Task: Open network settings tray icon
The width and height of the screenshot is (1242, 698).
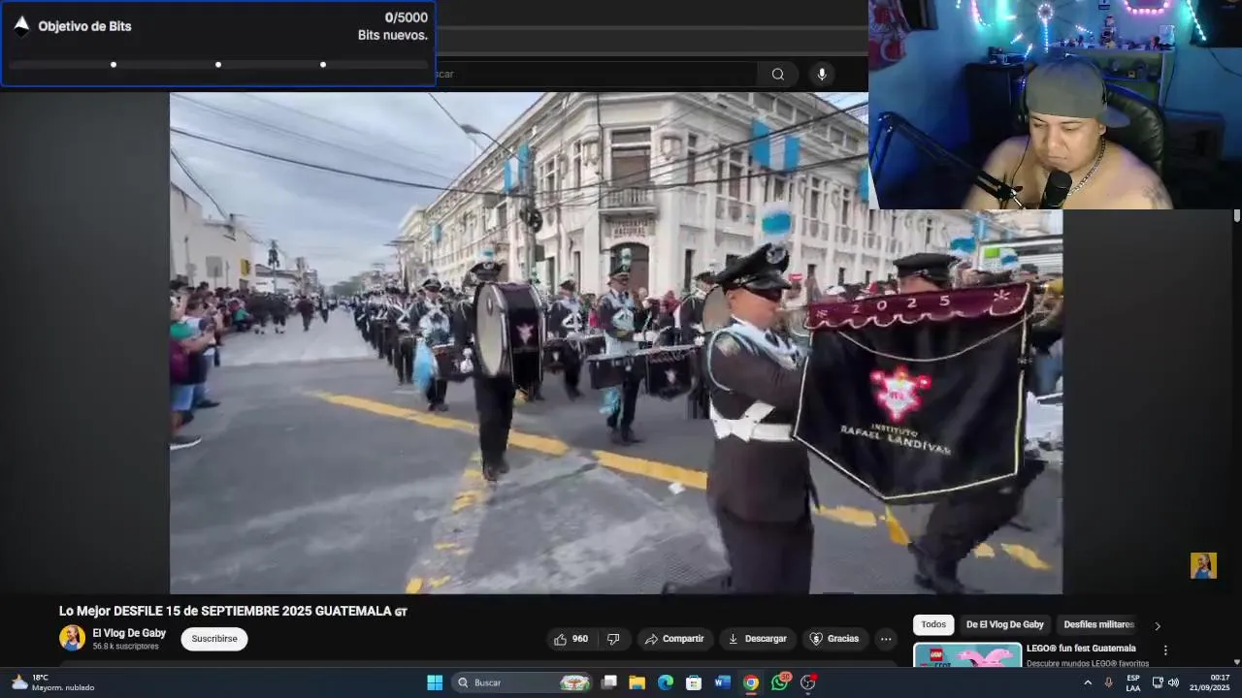Action: (x=1158, y=682)
